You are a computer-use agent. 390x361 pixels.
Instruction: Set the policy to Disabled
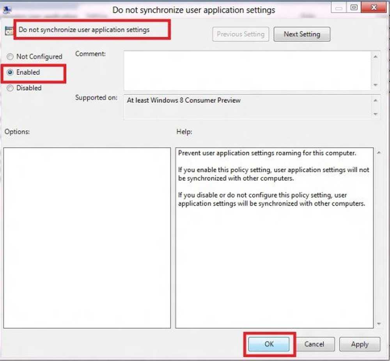tap(11, 88)
